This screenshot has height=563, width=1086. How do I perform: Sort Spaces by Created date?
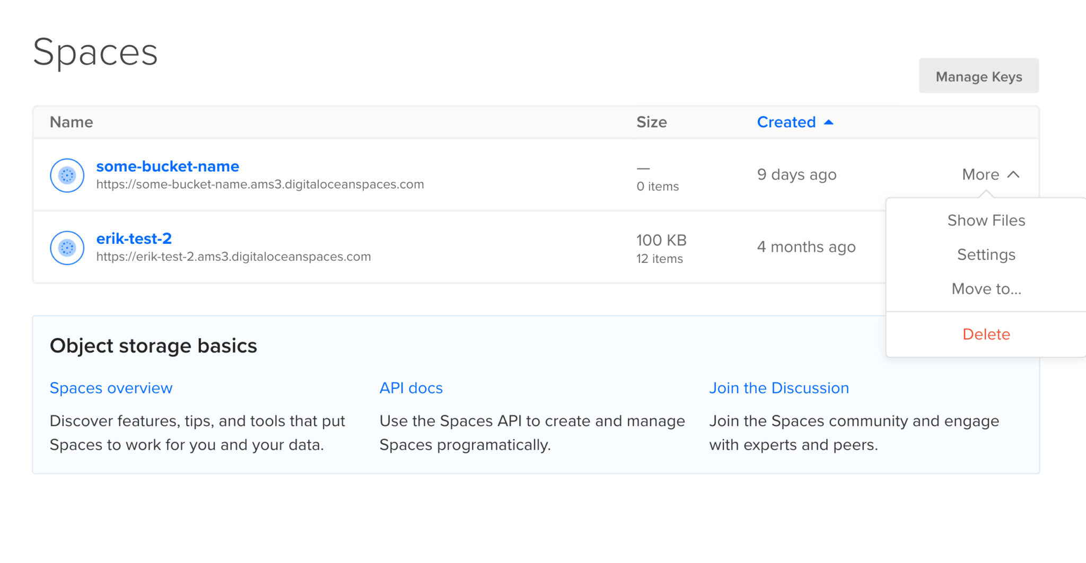point(786,122)
